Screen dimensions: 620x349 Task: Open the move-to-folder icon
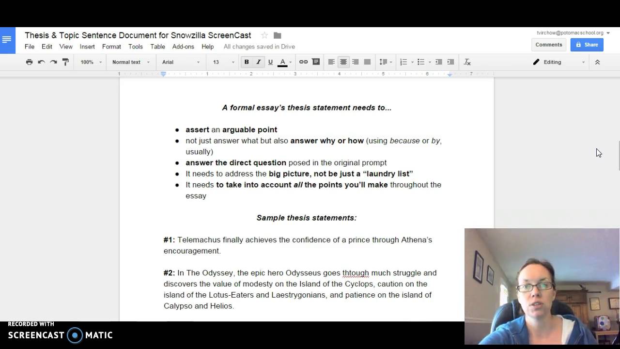click(x=277, y=35)
